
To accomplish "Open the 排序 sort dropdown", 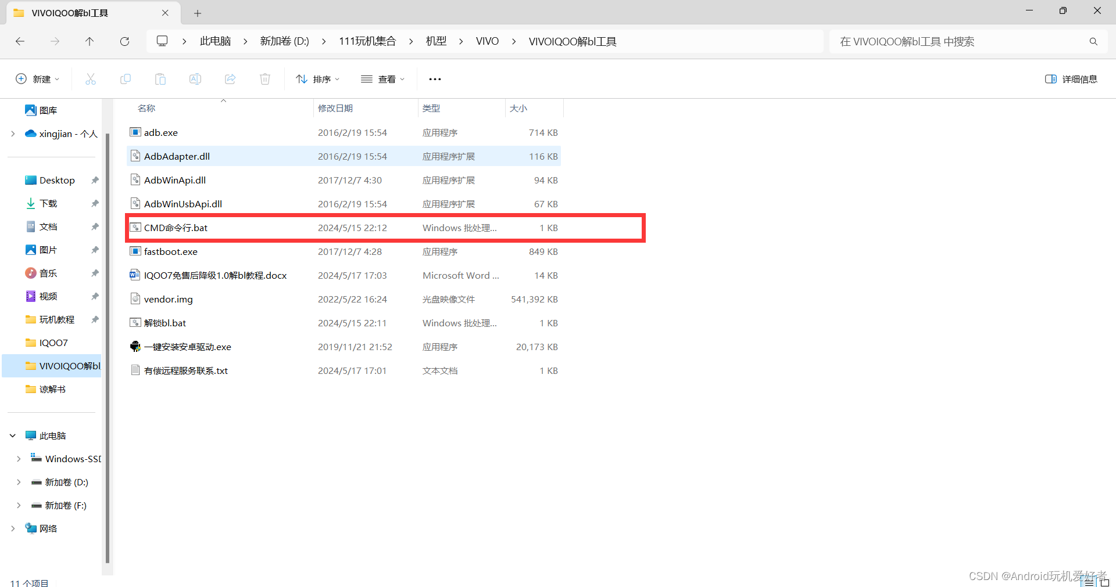I will pos(317,79).
